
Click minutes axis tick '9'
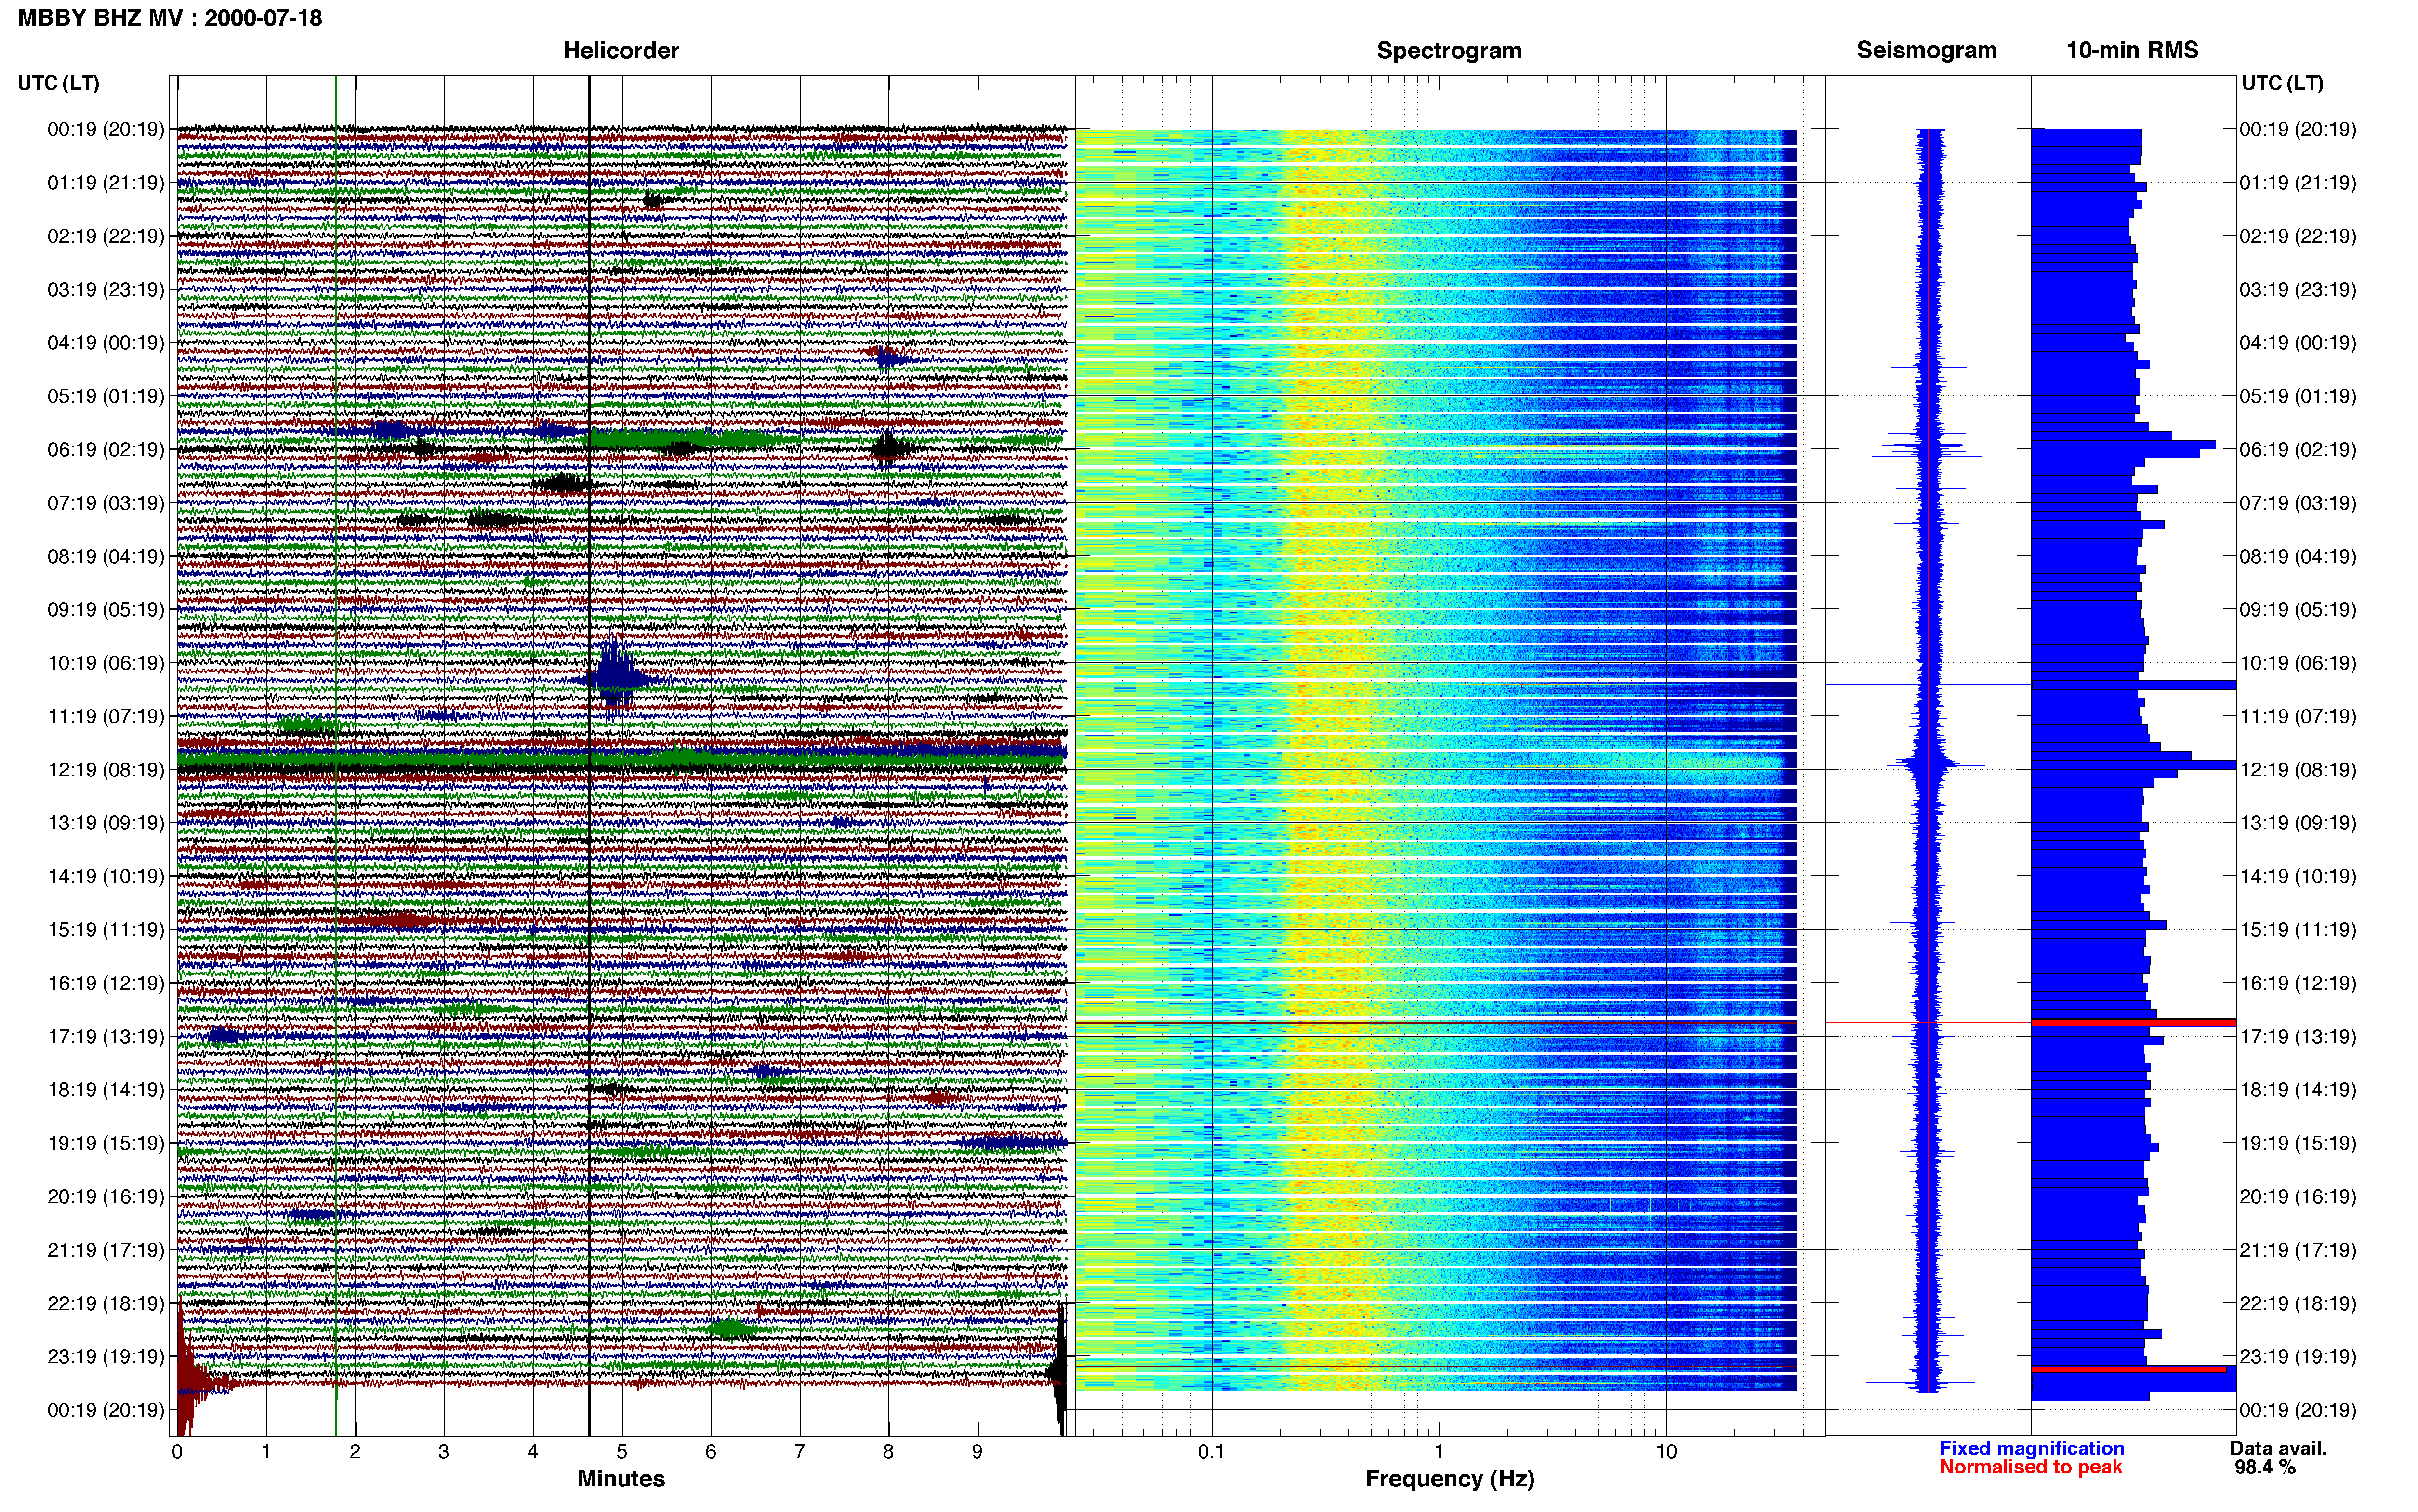click(977, 1452)
